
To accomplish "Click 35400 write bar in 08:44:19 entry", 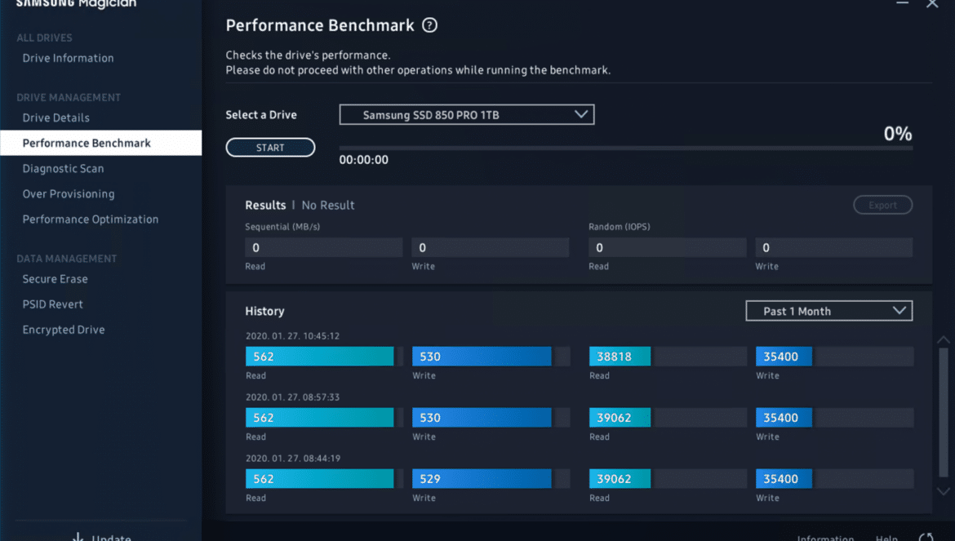I will point(784,479).
